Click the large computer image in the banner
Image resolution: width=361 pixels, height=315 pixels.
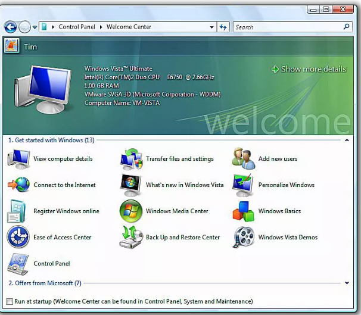click(43, 89)
